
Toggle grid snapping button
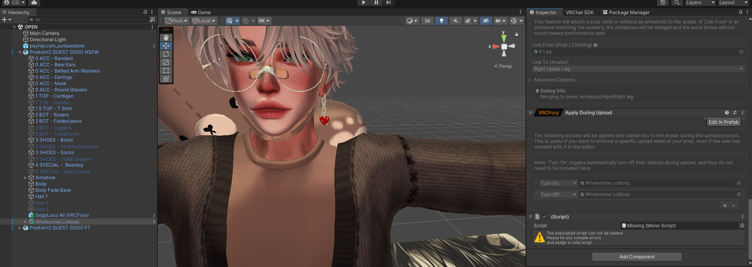(x=246, y=21)
